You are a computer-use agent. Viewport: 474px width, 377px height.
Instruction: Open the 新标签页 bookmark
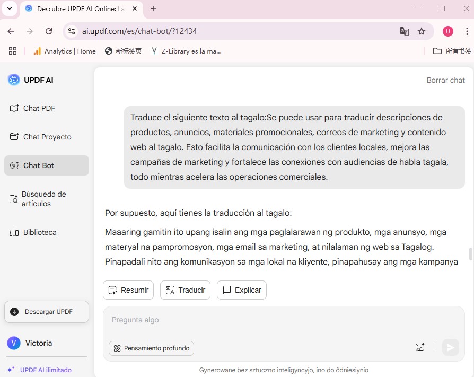click(x=123, y=51)
